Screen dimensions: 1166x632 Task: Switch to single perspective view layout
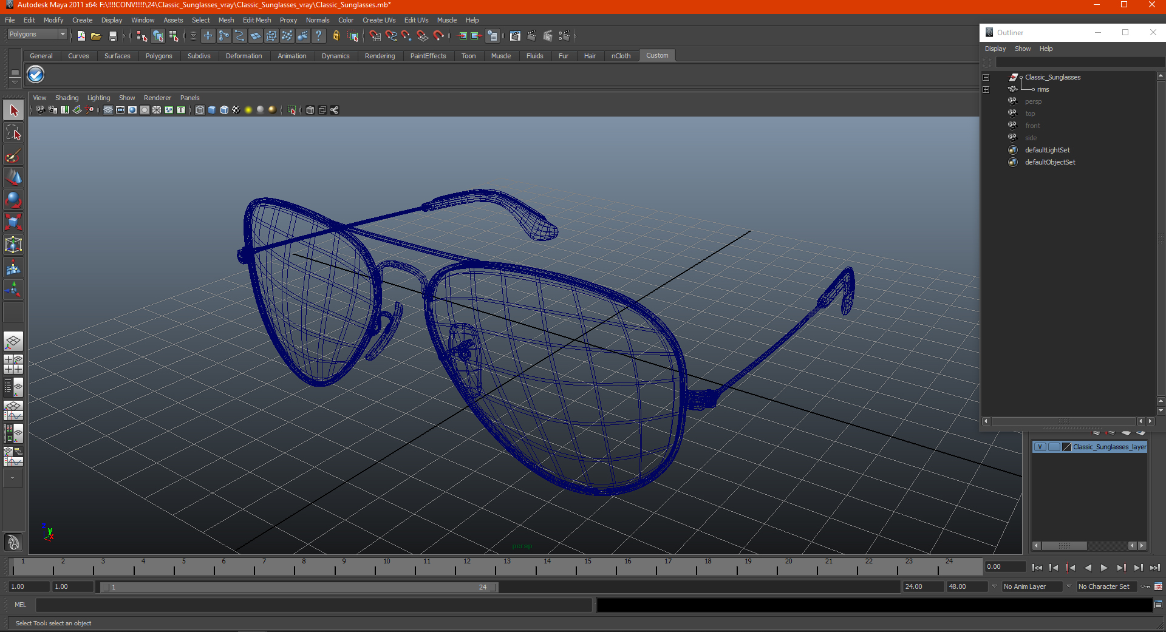[x=13, y=341]
